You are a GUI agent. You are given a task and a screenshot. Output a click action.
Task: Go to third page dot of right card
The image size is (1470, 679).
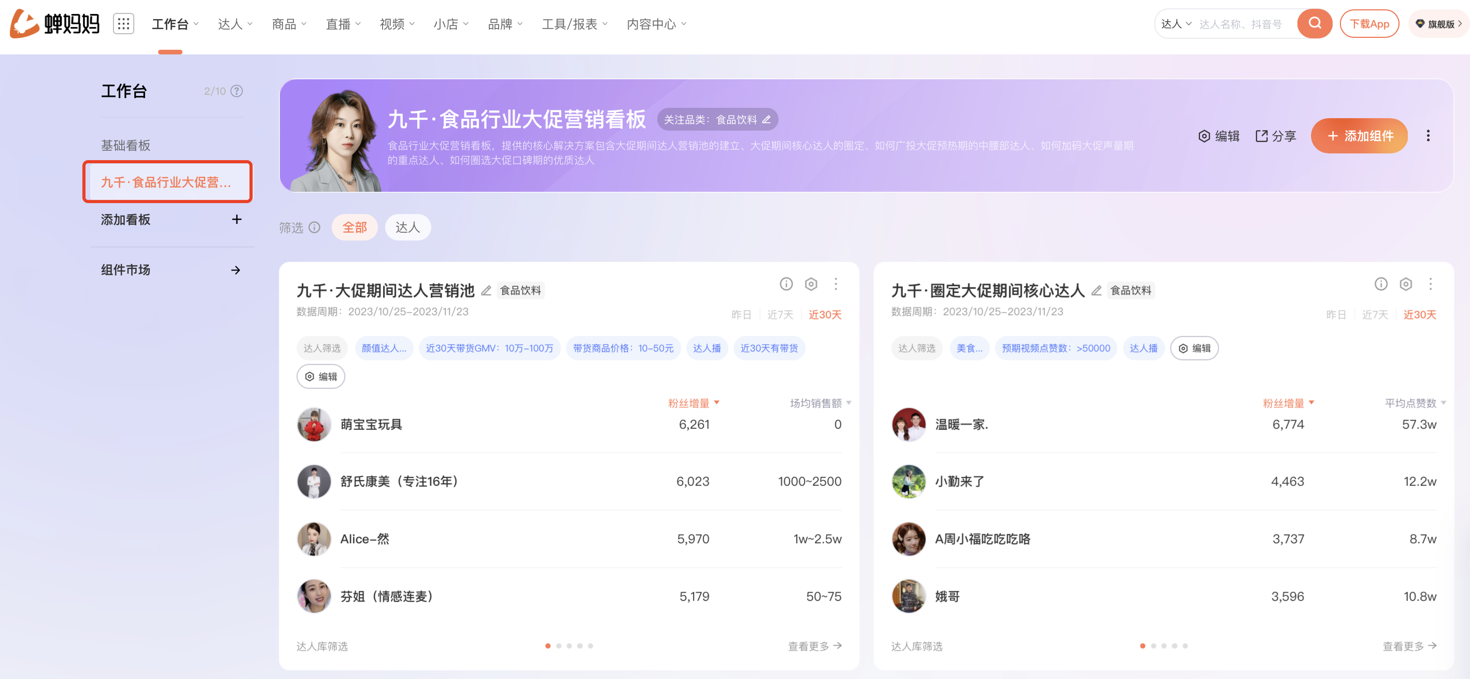point(1164,646)
